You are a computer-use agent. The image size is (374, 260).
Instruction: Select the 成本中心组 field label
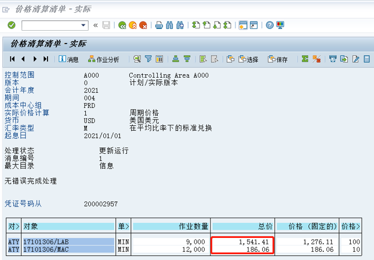23,105
